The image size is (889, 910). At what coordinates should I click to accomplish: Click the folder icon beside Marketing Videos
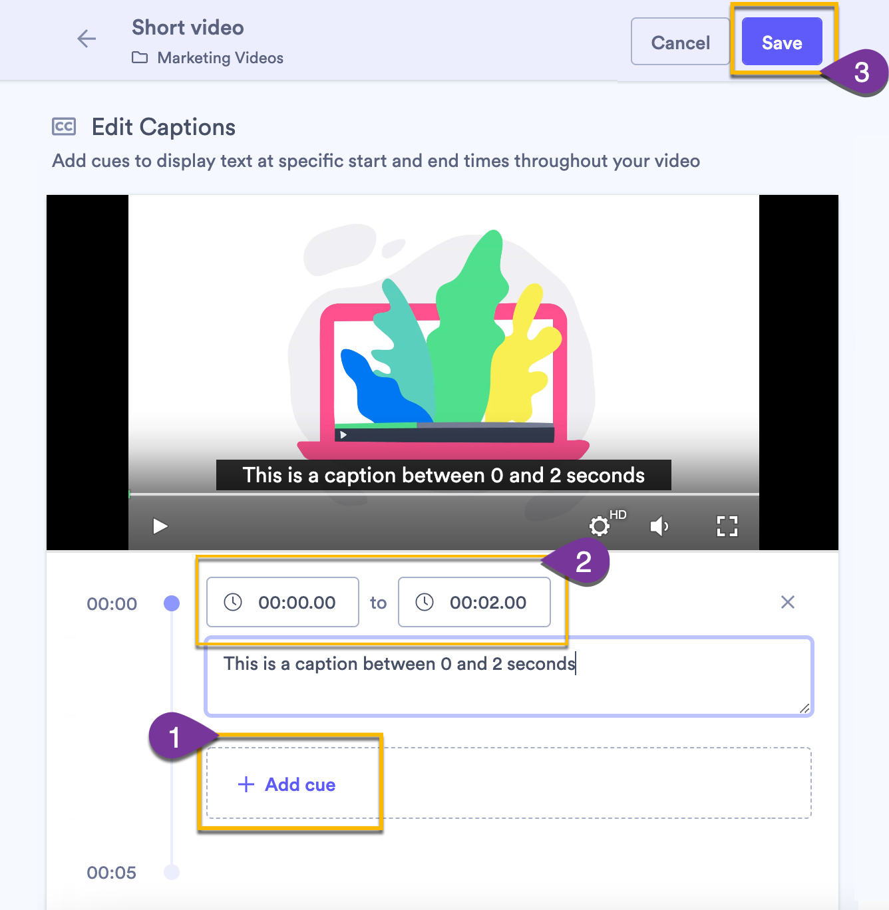point(140,58)
